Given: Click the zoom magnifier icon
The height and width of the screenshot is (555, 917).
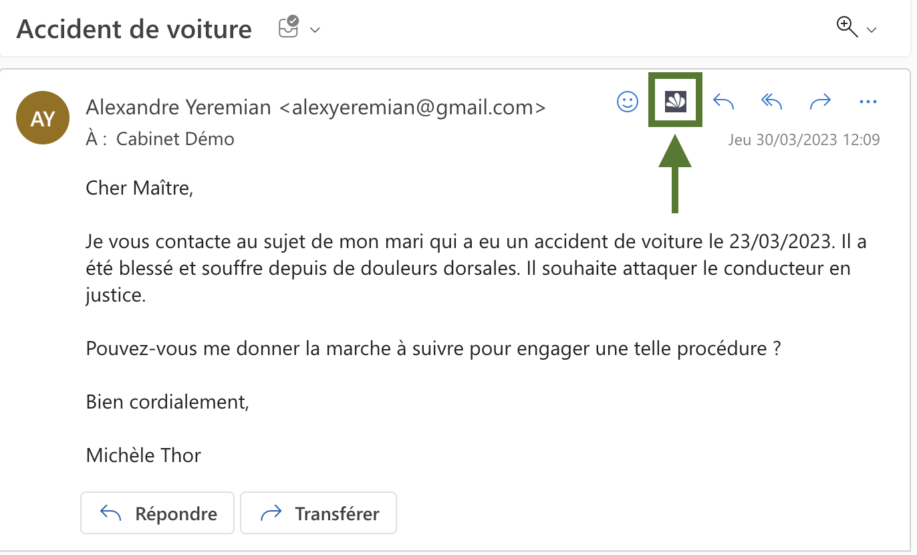Looking at the screenshot, I should pos(847,27).
